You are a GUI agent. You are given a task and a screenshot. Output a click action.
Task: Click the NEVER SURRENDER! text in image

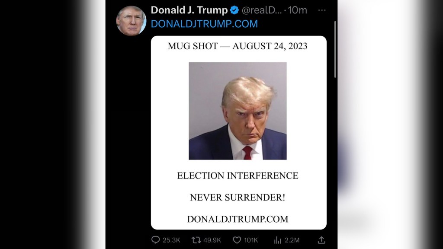coord(238,198)
